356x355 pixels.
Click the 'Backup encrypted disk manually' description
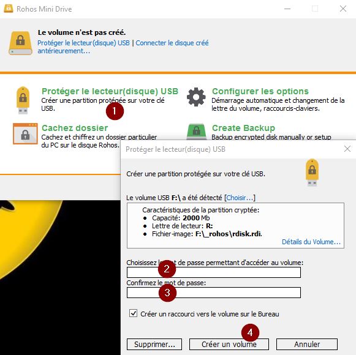[271, 137]
